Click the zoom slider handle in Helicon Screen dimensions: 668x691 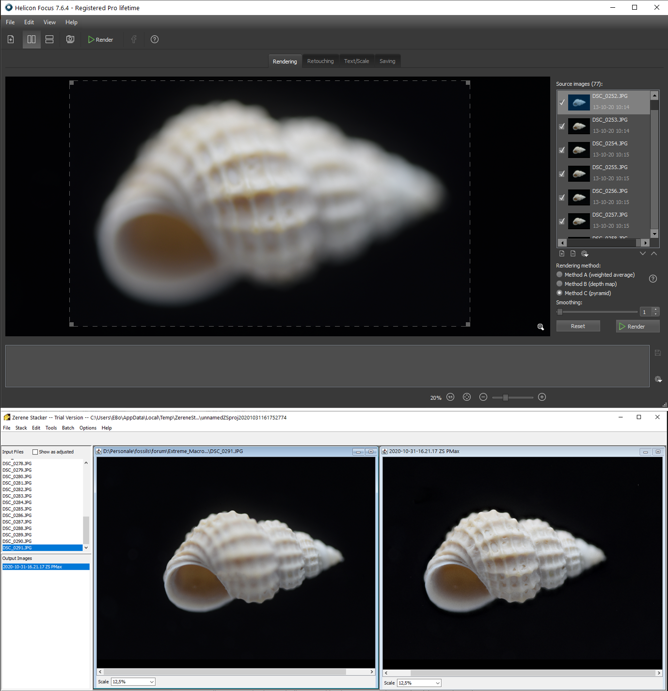click(506, 397)
